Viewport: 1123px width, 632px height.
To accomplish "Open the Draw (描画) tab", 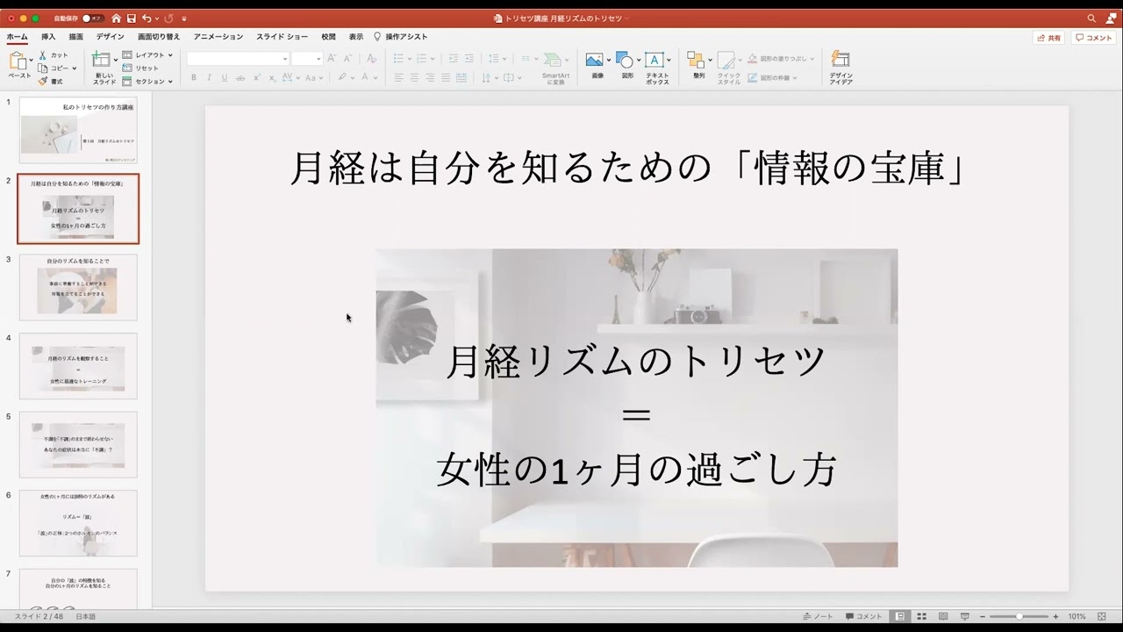I will 76,37.
